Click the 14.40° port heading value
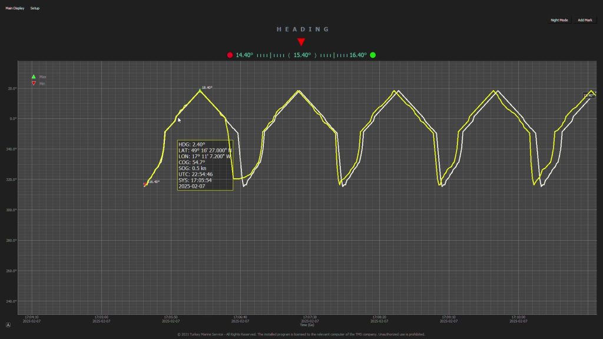The width and height of the screenshot is (603, 339). 244,55
